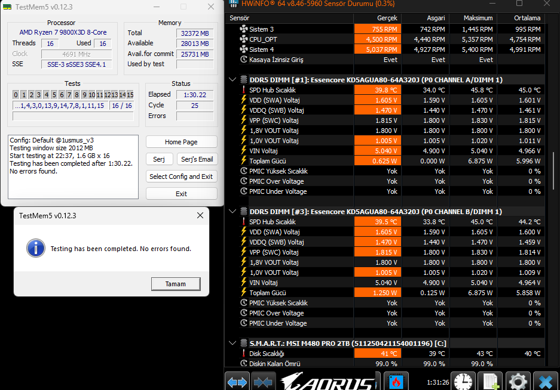Start logging with the sheet-plus icon
Viewport: 560px width, 390px height.
pyautogui.click(x=490, y=382)
